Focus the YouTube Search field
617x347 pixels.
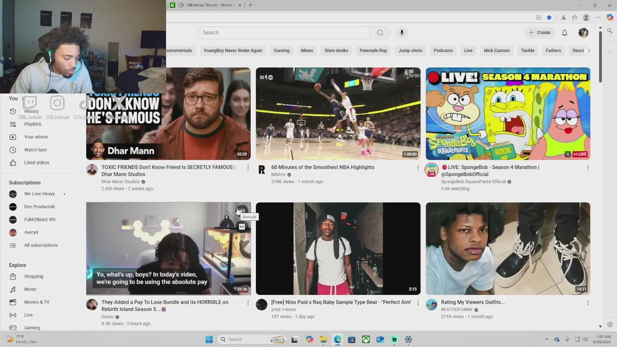(283, 33)
